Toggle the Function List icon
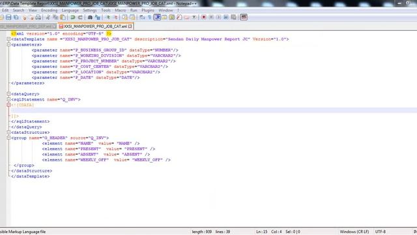Image resolution: width=417 pixels, height=235 pixels. 179,18
